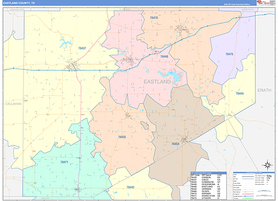
Task: Click the 76454 ZIP code label
Action: pos(175,144)
